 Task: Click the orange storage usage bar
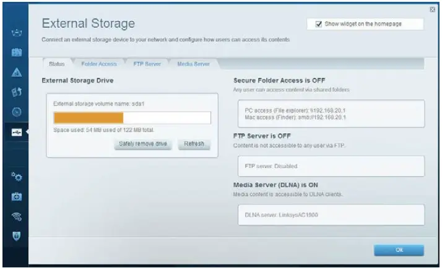tap(89, 118)
